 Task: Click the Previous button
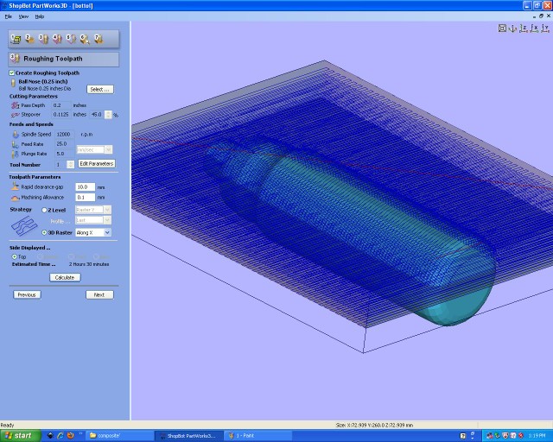click(x=27, y=294)
